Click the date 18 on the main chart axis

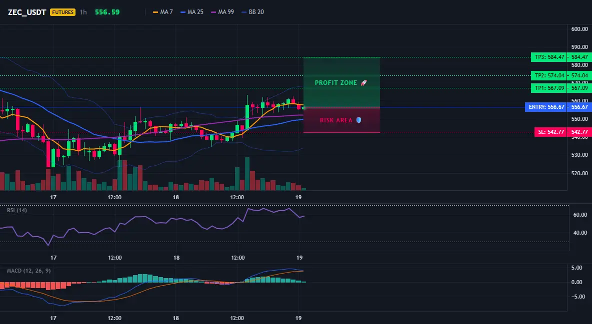(175, 197)
